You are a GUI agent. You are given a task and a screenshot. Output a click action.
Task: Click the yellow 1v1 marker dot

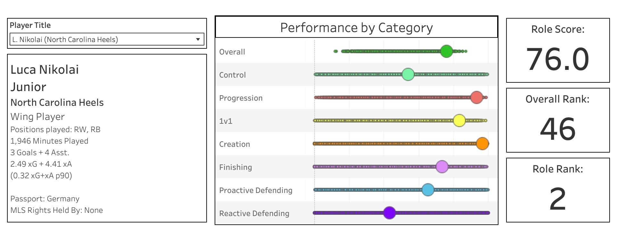(459, 121)
